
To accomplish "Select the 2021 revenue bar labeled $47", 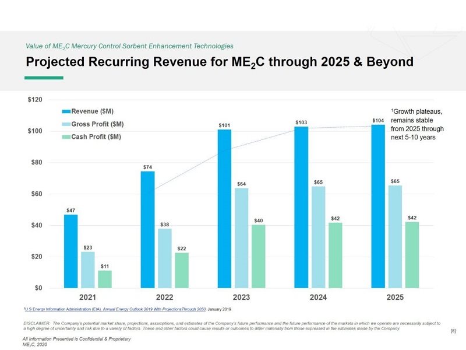I will (x=70, y=251).
